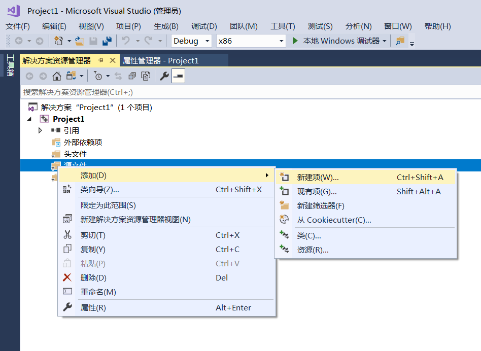Click the Navigate Backward toolbar arrow
This screenshot has width=481, height=351.
19,41
